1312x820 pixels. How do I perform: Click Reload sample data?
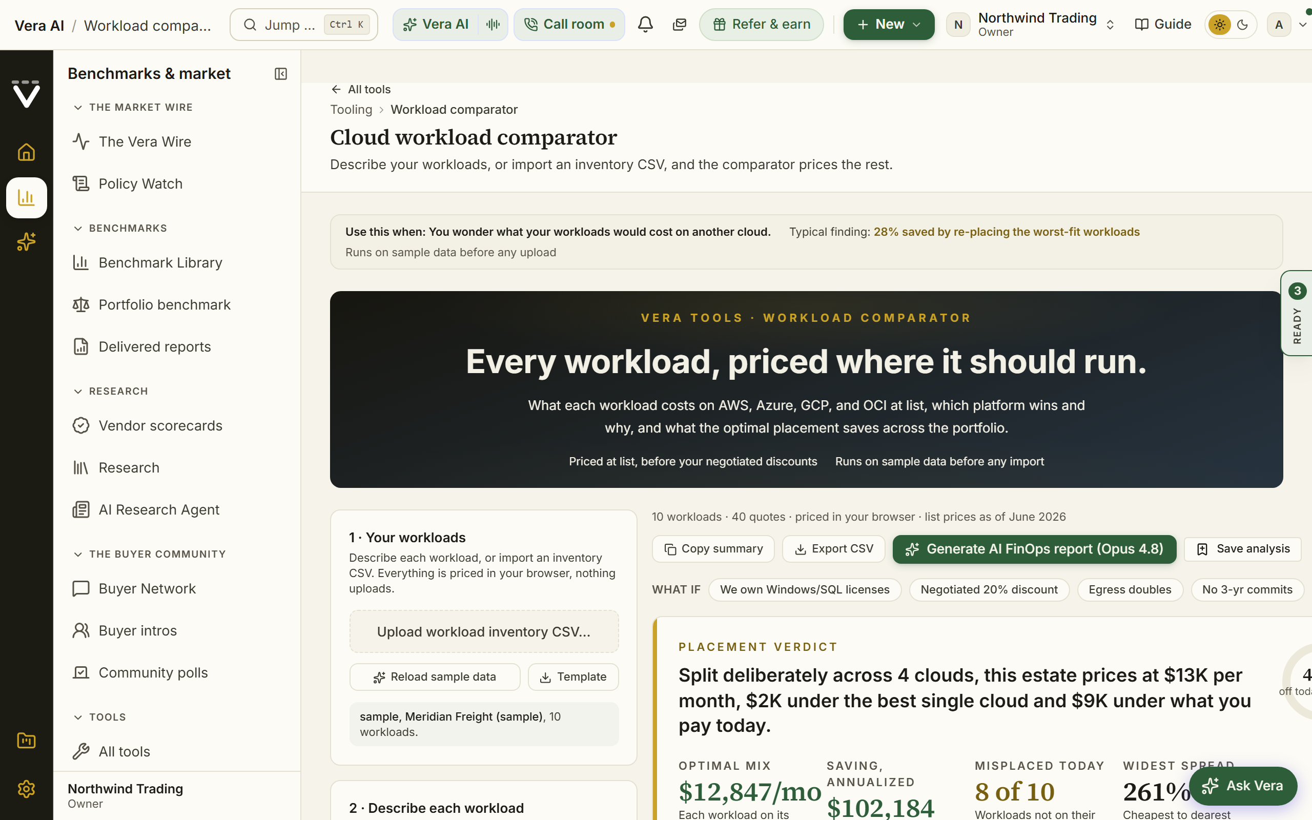(435, 677)
